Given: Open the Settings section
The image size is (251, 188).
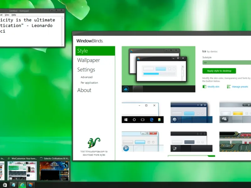Looking at the screenshot, I should point(86,70).
